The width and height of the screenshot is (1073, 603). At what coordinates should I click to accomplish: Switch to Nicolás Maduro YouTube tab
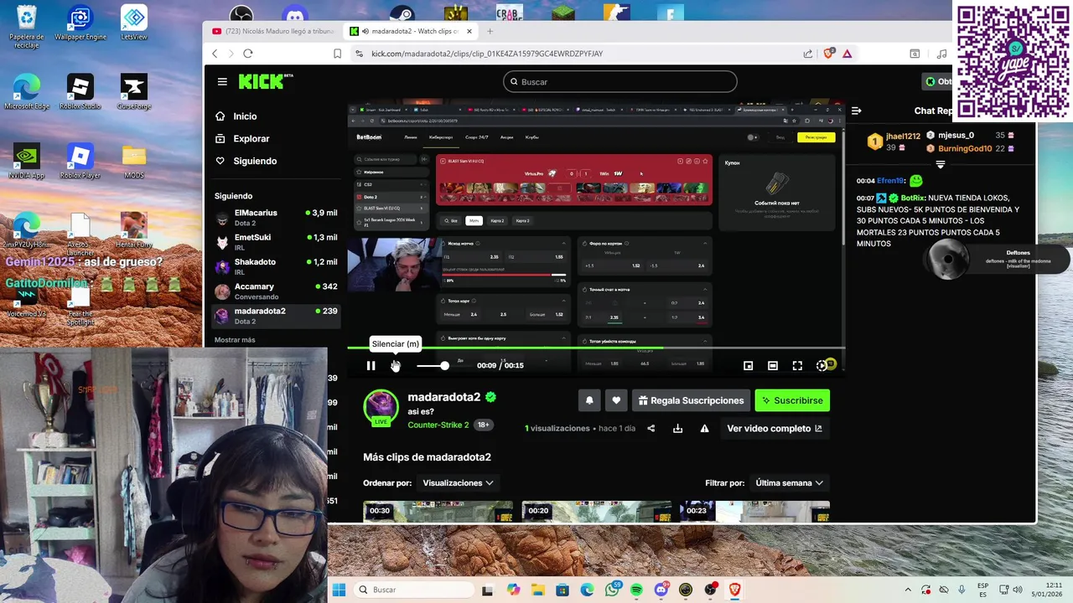(x=272, y=31)
